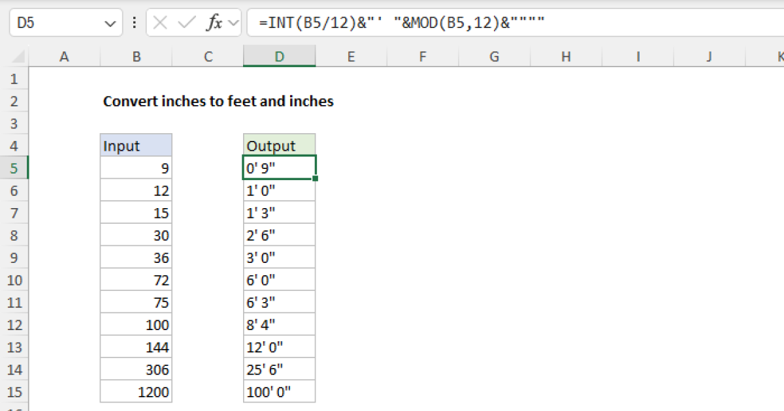
Task: Select row 9 header
Action: 14,258
